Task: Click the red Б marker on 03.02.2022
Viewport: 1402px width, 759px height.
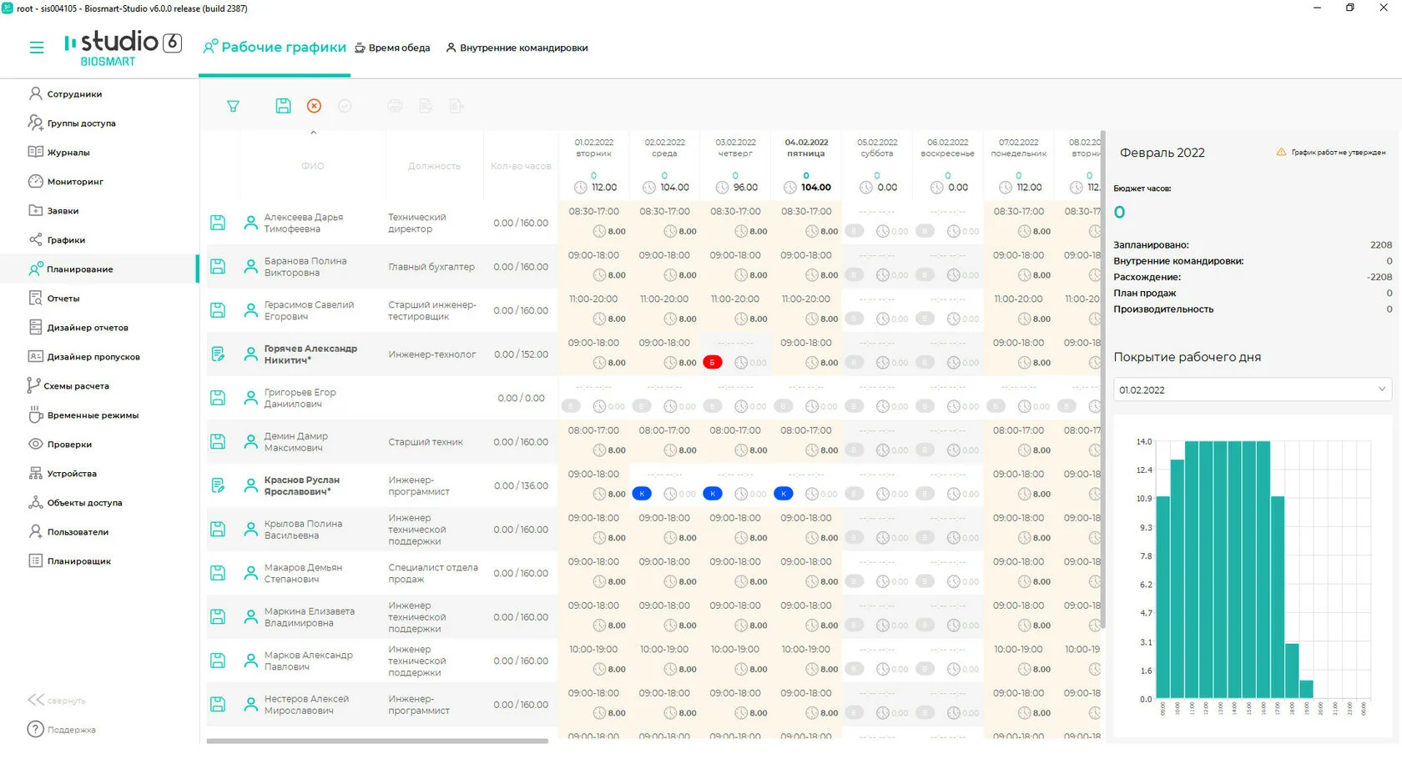Action: [x=712, y=362]
